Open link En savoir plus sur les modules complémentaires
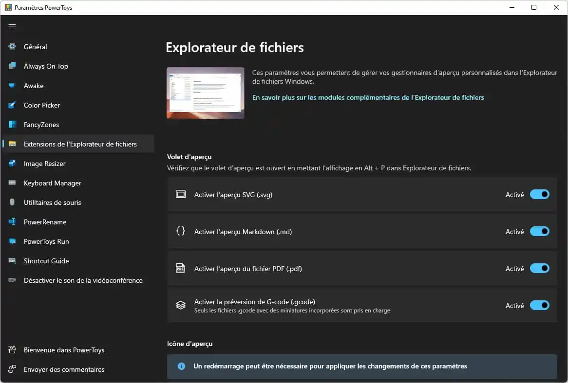568x383 pixels. point(368,97)
